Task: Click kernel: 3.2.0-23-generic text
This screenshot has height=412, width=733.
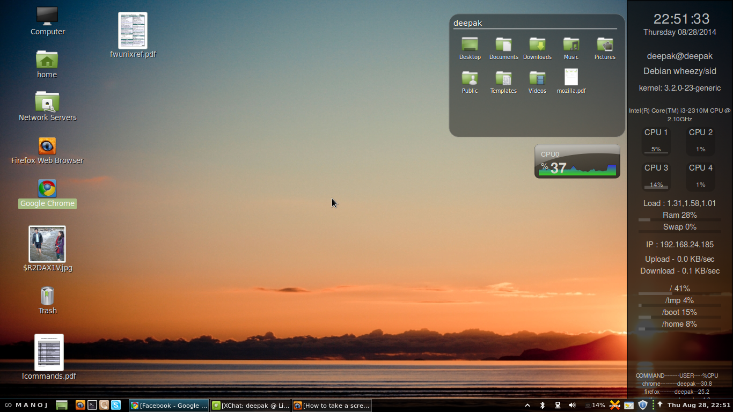Action: (x=680, y=88)
